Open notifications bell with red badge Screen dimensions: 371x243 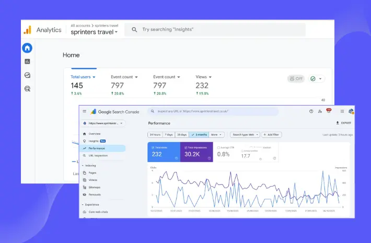tap(329, 110)
